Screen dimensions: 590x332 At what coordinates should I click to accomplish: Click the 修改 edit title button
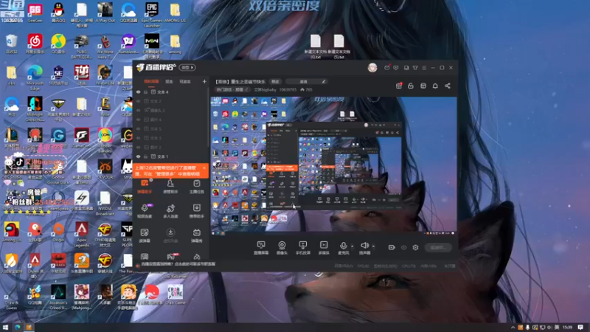point(275,81)
